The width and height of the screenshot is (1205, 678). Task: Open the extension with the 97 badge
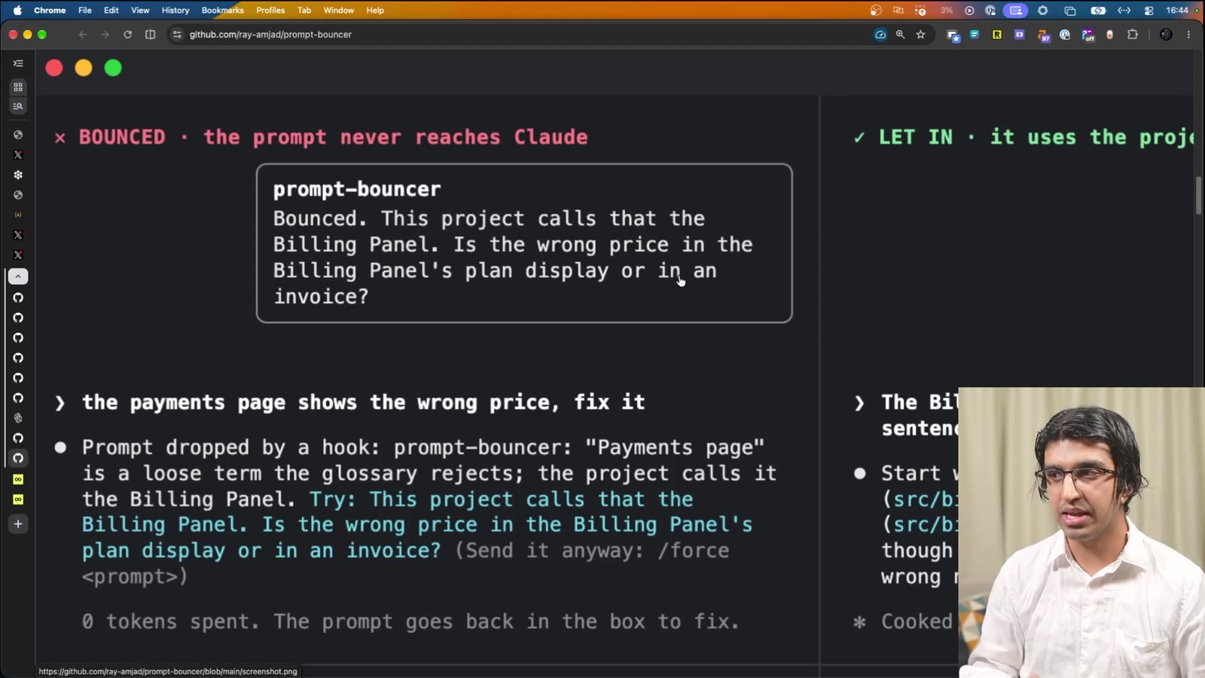(x=1043, y=35)
